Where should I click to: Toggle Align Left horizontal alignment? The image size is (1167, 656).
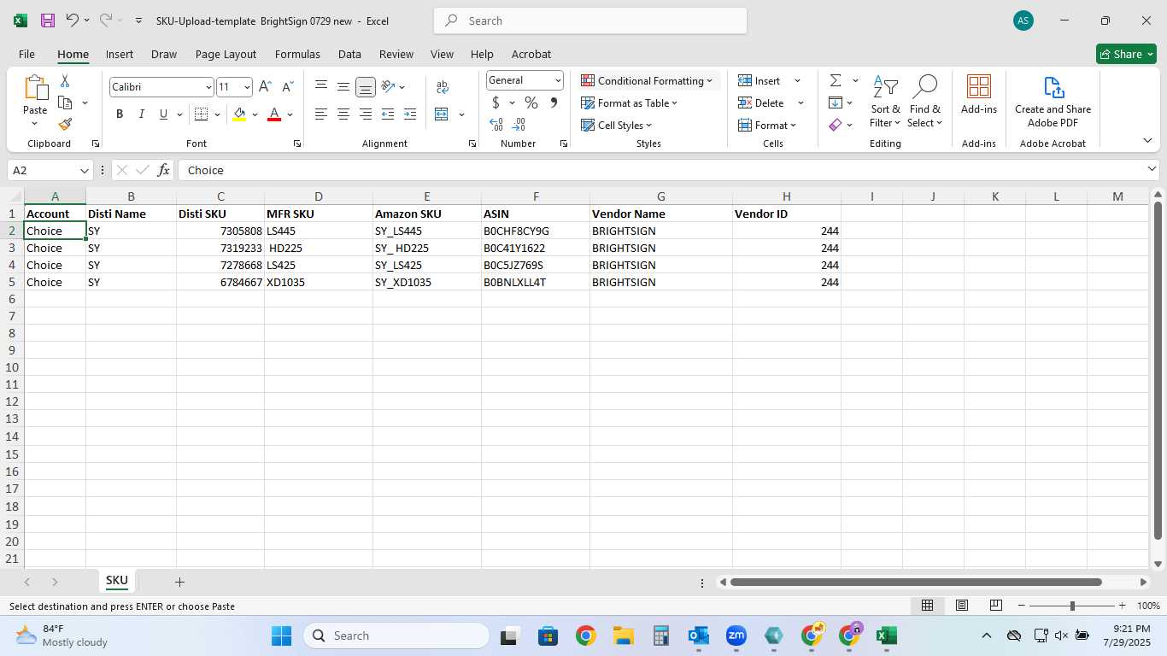pyautogui.click(x=320, y=114)
